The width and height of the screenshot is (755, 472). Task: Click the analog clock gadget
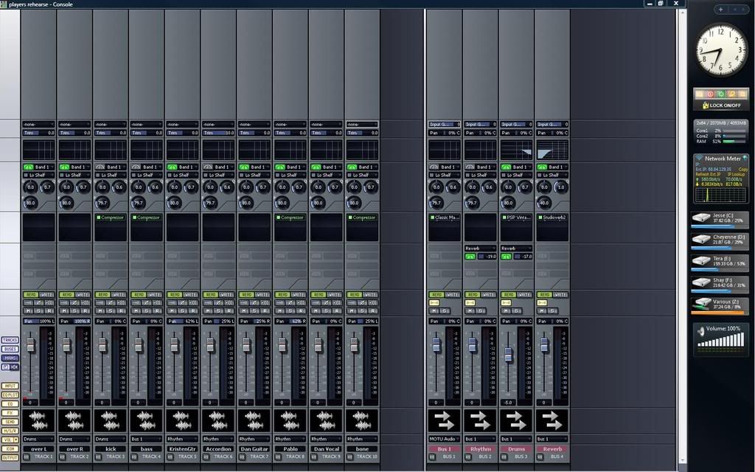coord(721,49)
